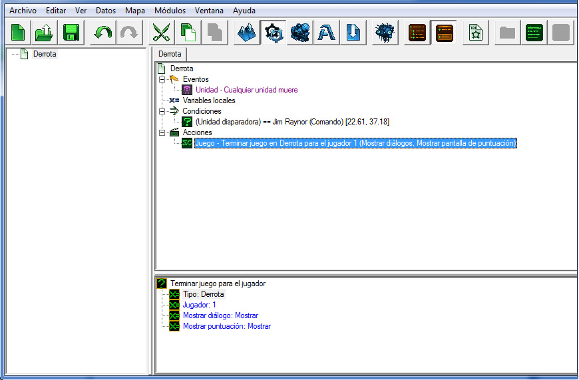Copy with the green pages icon
Image resolution: width=579 pixels, height=380 pixels.
[188, 33]
